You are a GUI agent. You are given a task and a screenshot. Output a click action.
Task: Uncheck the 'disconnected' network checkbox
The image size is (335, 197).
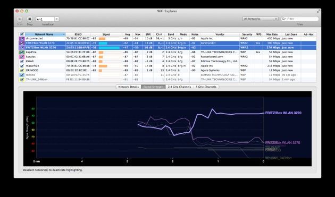(22, 39)
